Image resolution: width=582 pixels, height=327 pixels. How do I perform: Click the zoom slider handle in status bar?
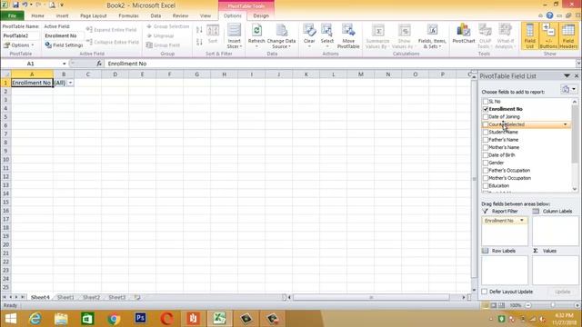click(x=553, y=305)
